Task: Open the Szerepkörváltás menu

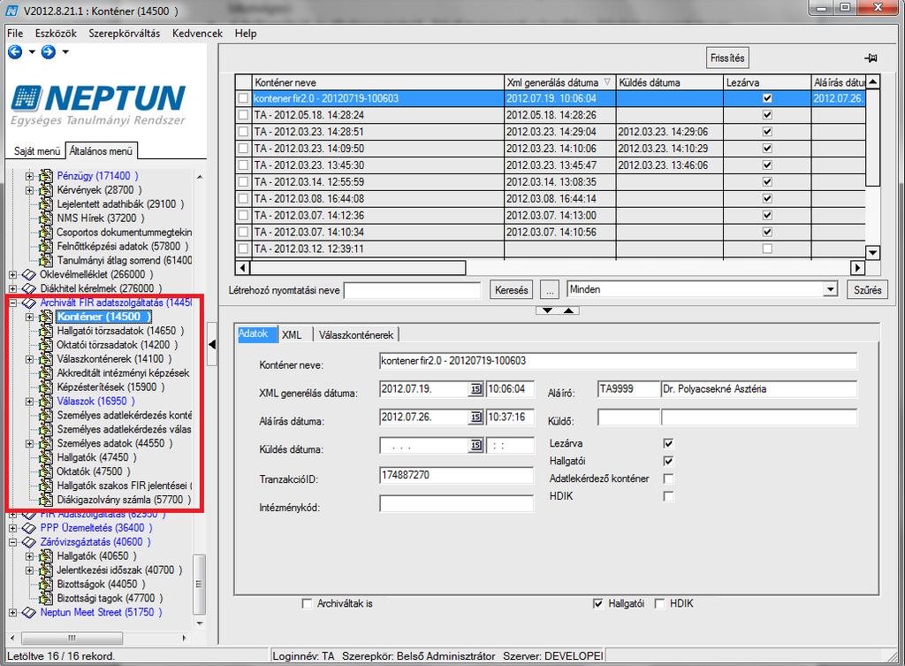Action: click(124, 33)
